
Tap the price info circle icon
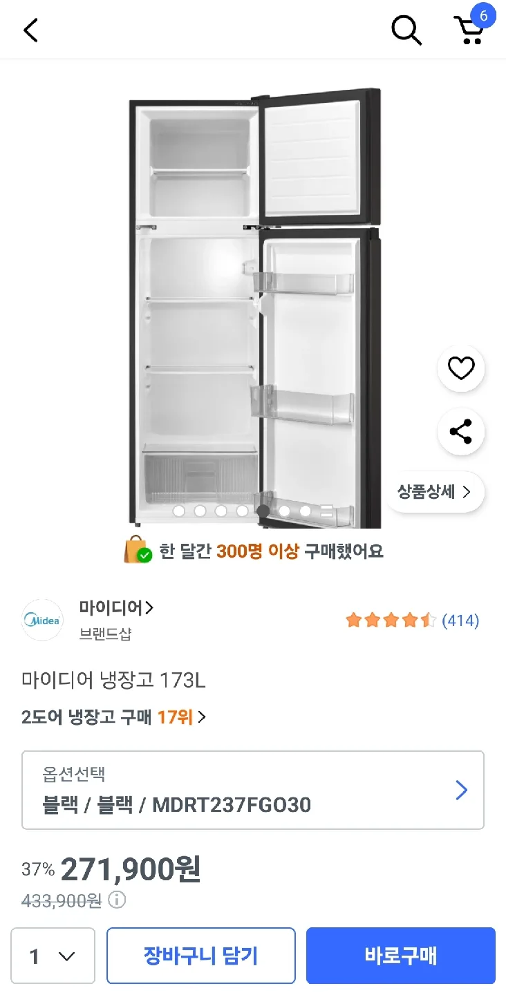tap(118, 900)
